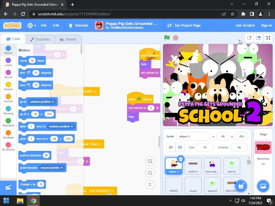Click the sprite list scrollbar down arrow
Viewport: 275px width, 206px height.
pyautogui.click(x=249, y=193)
